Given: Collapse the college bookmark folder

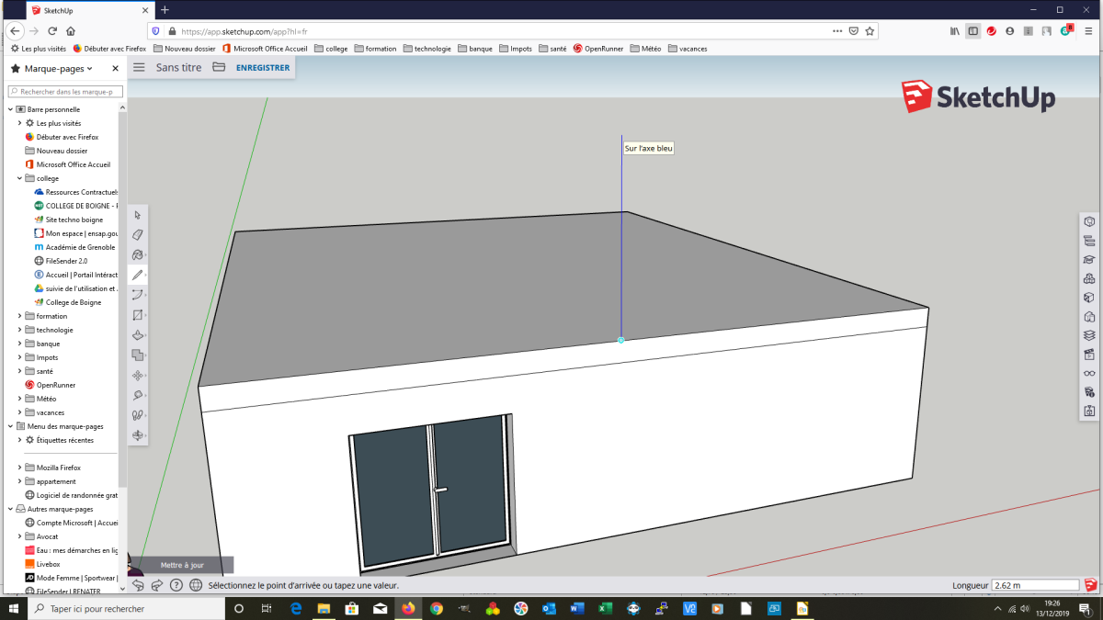Looking at the screenshot, I should point(19,178).
